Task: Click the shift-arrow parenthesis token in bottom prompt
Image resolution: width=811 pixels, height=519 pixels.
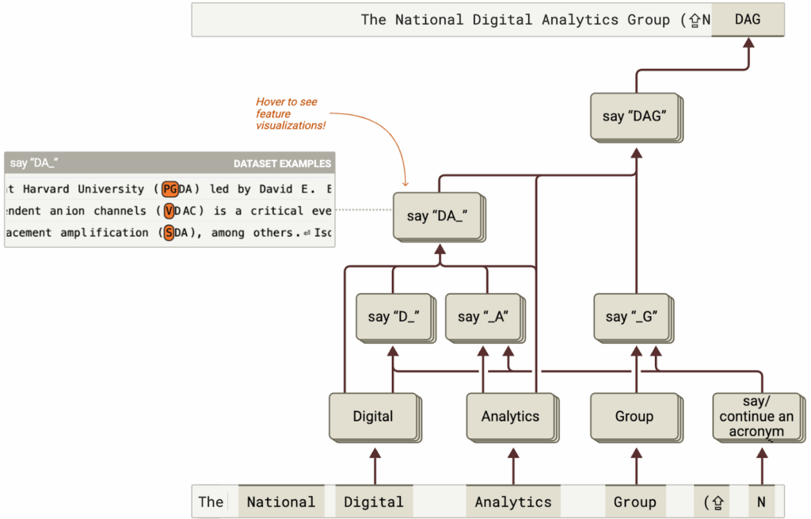Action: pyautogui.click(x=714, y=502)
